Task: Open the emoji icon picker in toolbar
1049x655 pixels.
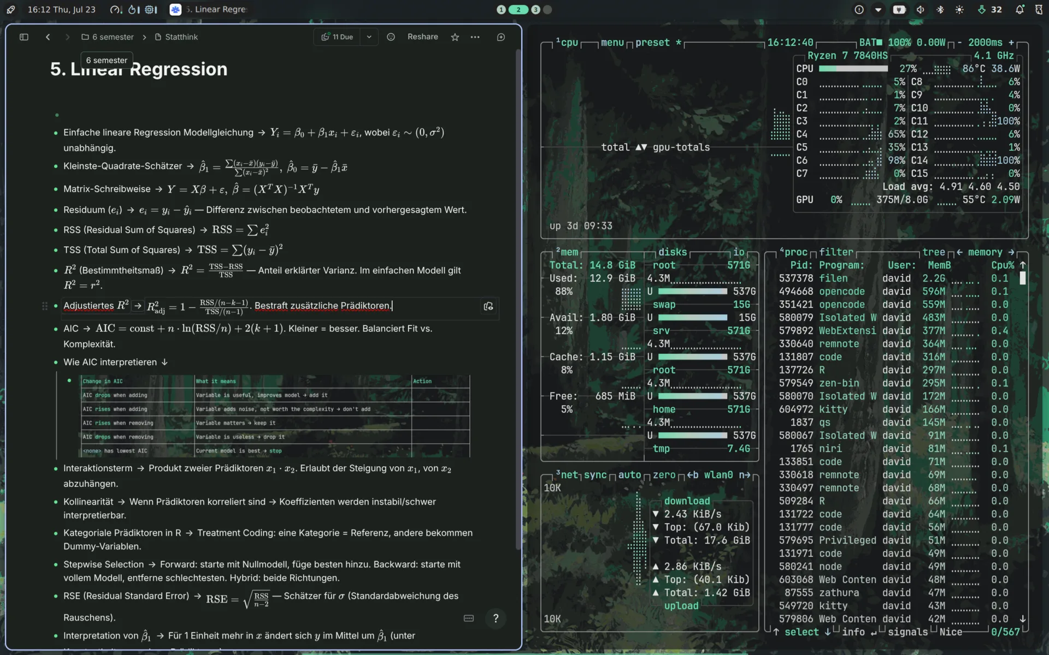Action: [x=391, y=37]
